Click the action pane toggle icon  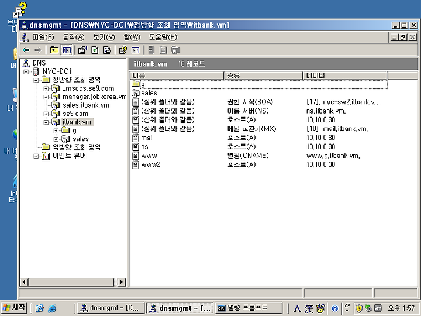click(135, 50)
